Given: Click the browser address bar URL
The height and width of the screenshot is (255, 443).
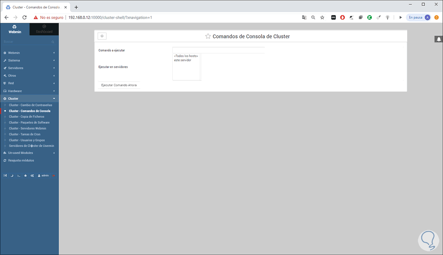Looking at the screenshot, I should 110,17.
